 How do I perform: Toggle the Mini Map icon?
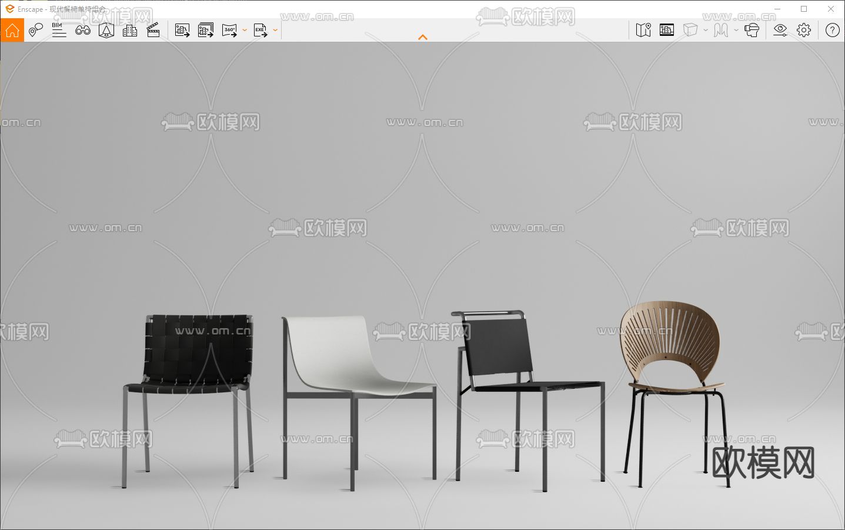click(x=643, y=30)
